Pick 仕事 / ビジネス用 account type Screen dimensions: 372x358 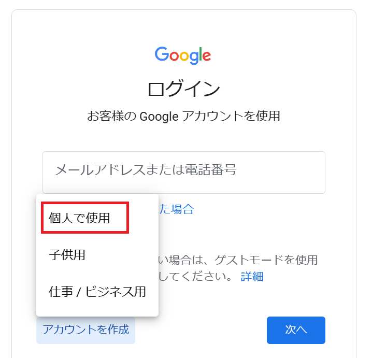tap(97, 292)
